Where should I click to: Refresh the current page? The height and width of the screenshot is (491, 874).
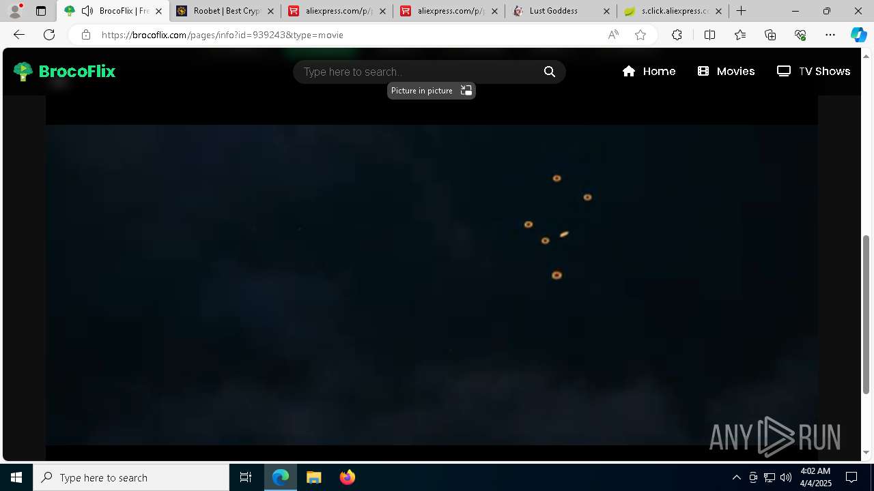49,35
